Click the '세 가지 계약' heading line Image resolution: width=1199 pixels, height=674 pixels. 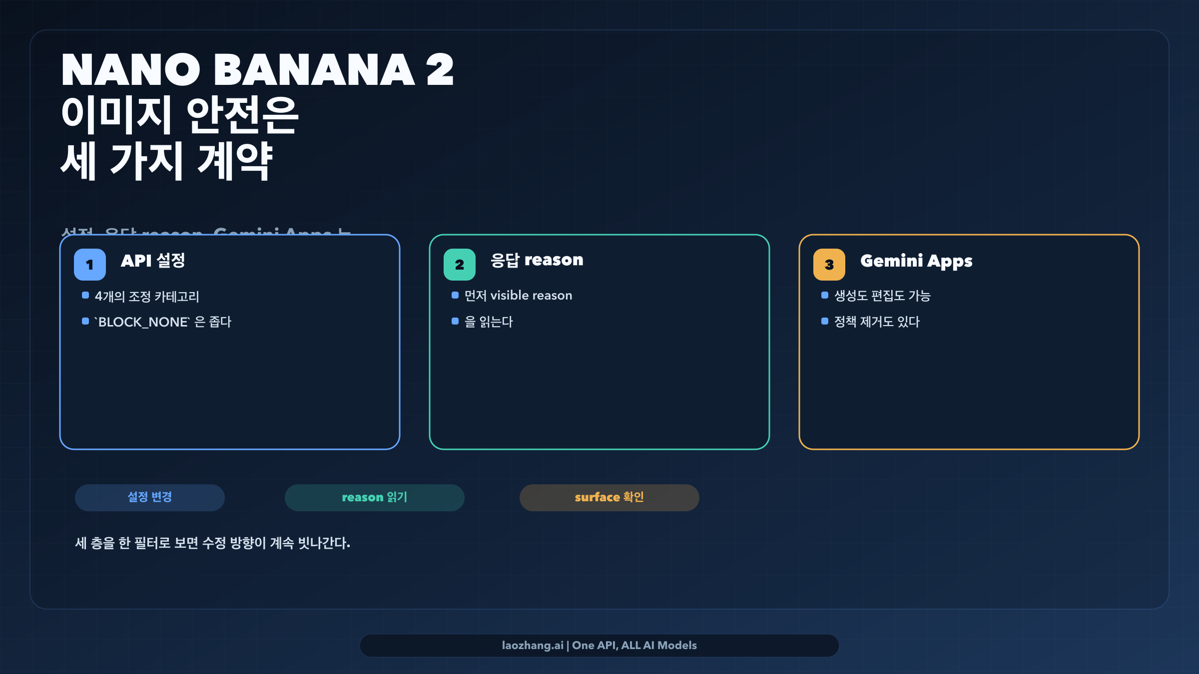tap(166, 161)
